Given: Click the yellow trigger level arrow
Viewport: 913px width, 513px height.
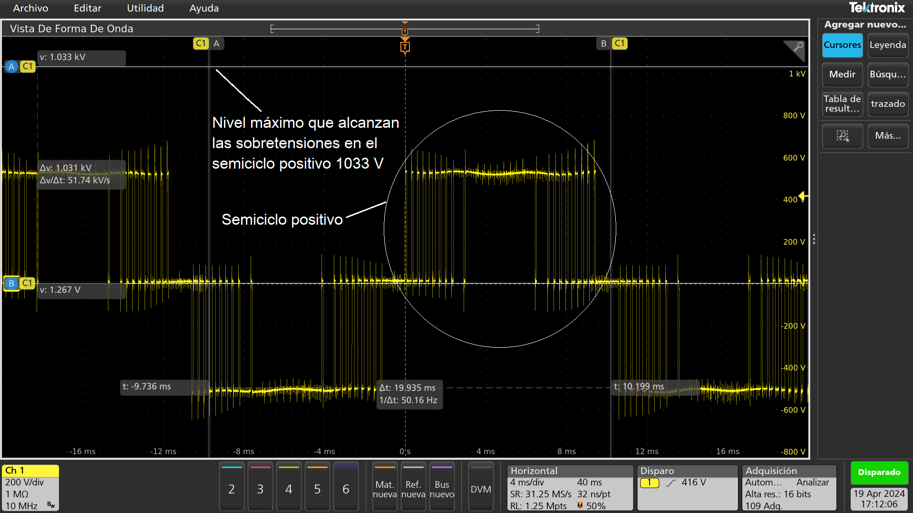Looking at the screenshot, I should coord(803,196).
